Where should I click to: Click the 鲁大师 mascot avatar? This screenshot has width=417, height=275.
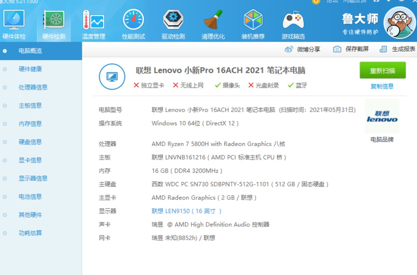tap(399, 22)
